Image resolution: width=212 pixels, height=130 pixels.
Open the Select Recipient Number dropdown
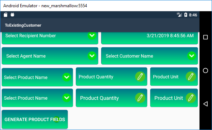[50, 38]
